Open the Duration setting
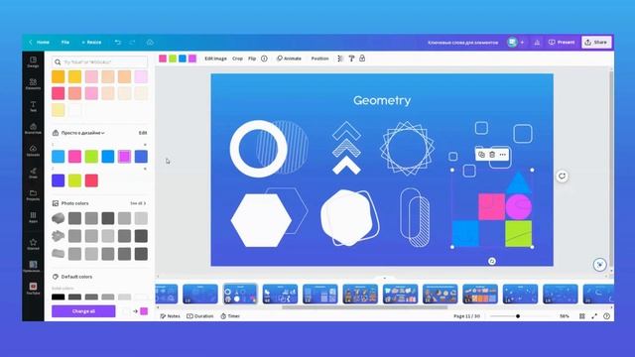635x357 pixels. click(x=200, y=316)
